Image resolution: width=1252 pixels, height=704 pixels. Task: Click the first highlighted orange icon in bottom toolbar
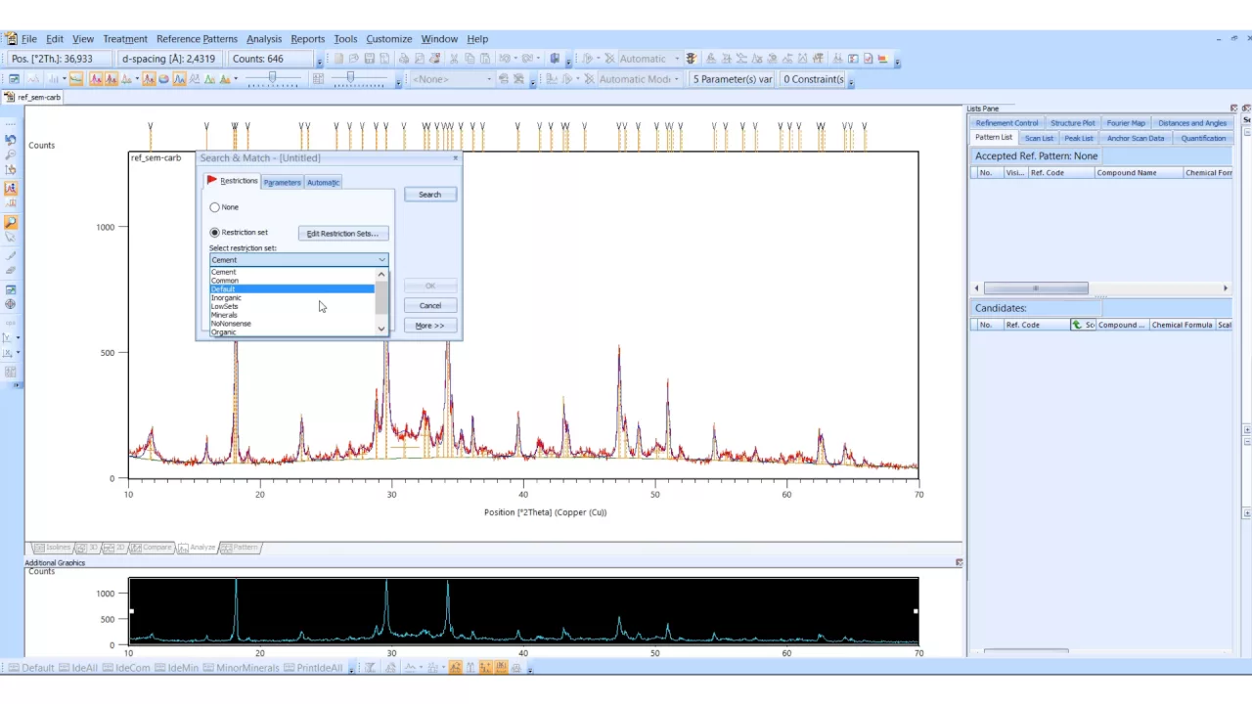pyautogui.click(x=455, y=668)
